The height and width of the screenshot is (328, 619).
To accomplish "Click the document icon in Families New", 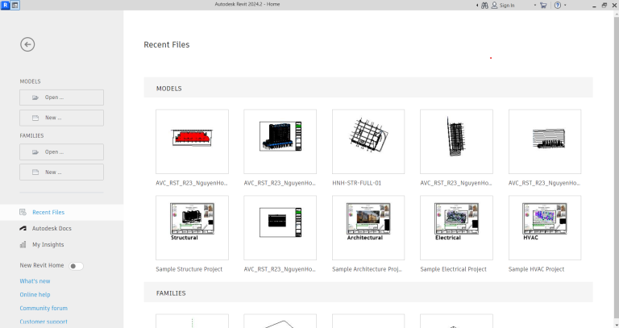I will pyautogui.click(x=35, y=172).
